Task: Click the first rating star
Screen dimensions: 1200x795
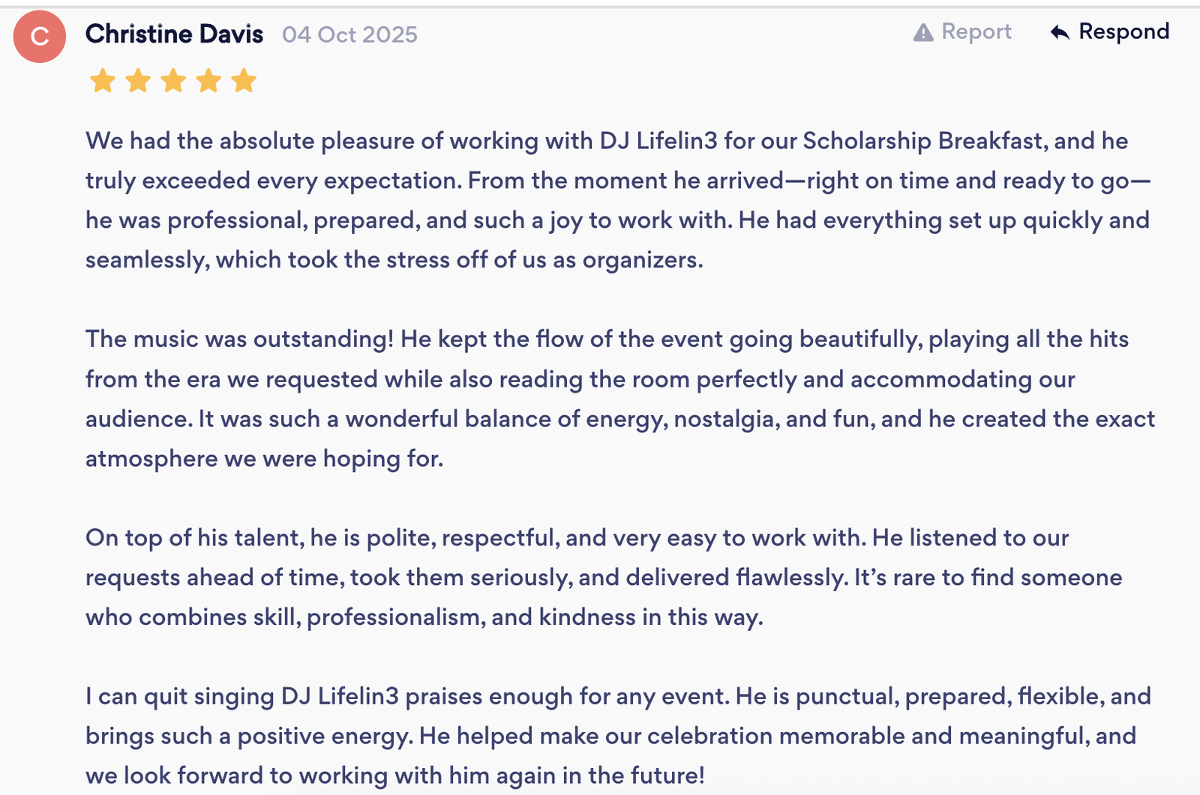Action: pos(103,80)
